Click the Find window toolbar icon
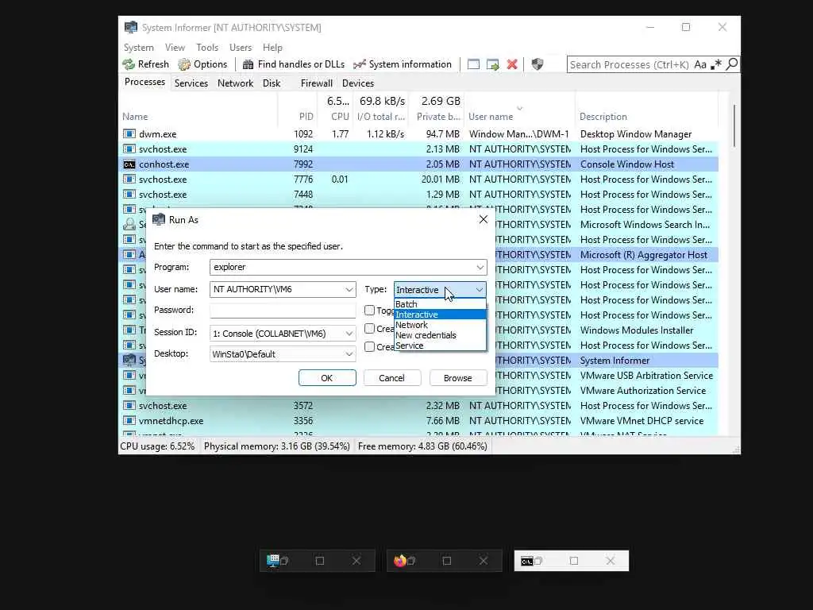Viewport: 813px width, 610px height. tap(473, 64)
